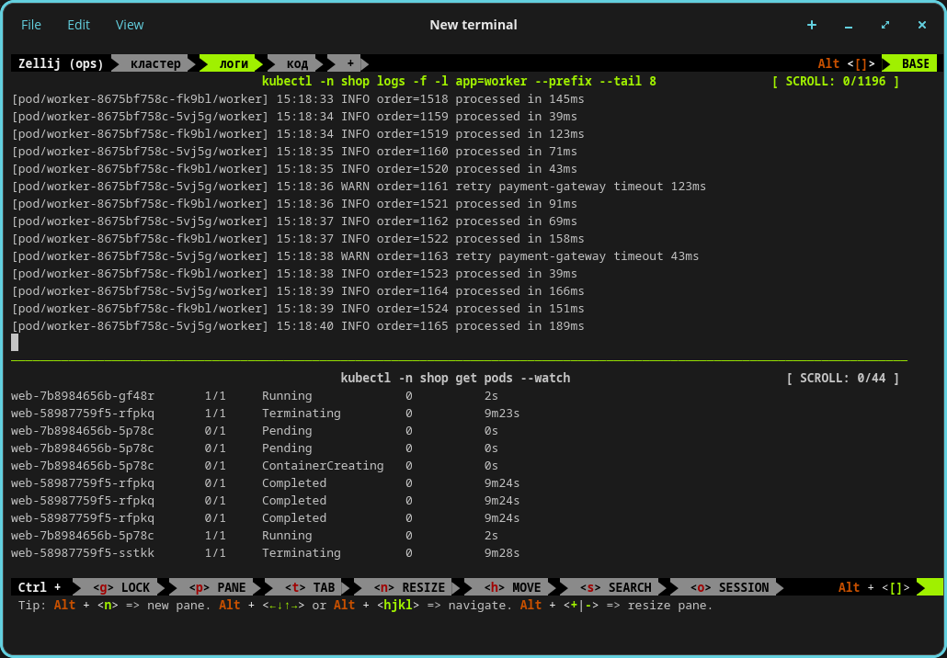Viewport: 947px width, 658px height.
Task: Place cursor at the logs pane prompt block
Action: coord(15,343)
